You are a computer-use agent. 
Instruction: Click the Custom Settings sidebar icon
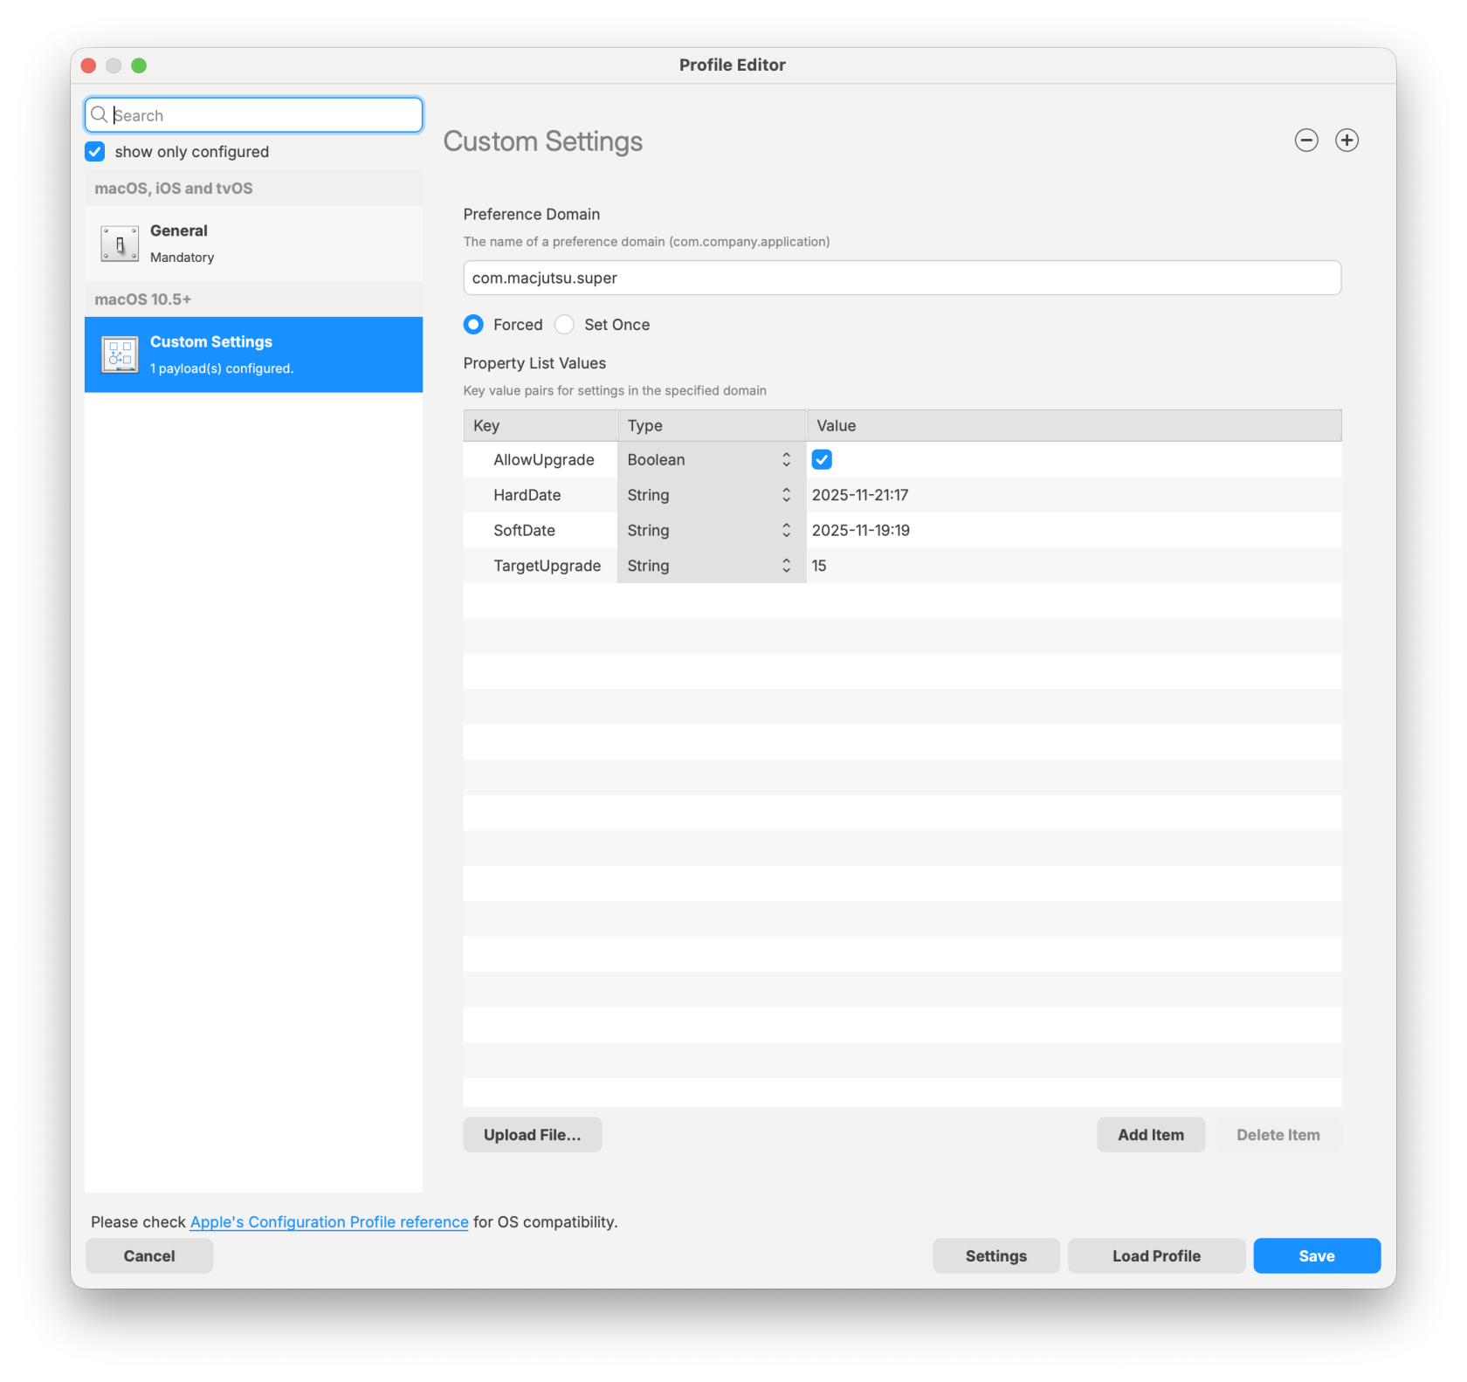(x=120, y=354)
